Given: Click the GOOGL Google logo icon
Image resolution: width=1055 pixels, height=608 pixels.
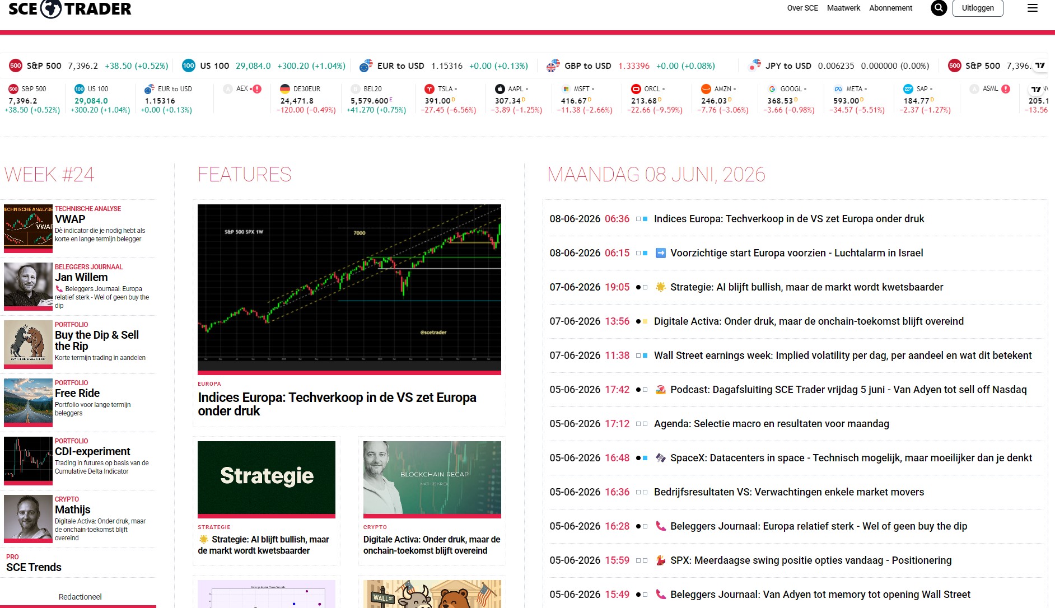Looking at the screenshot, I should point(772,89).
